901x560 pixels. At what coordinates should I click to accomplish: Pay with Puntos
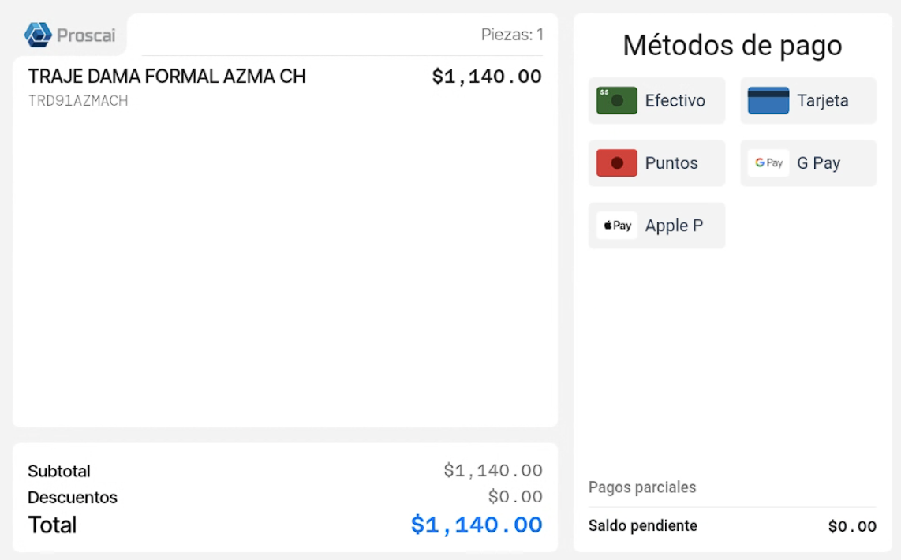click(656, 163)
